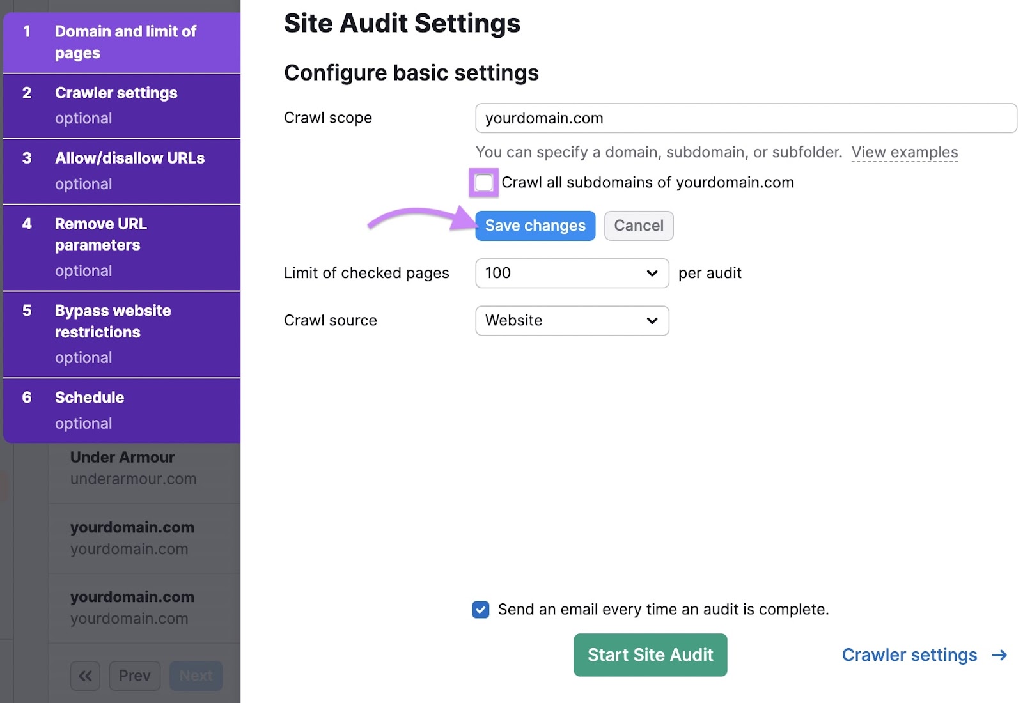Open the View examples link
The image size is (1023, 703).
(905, 152)
